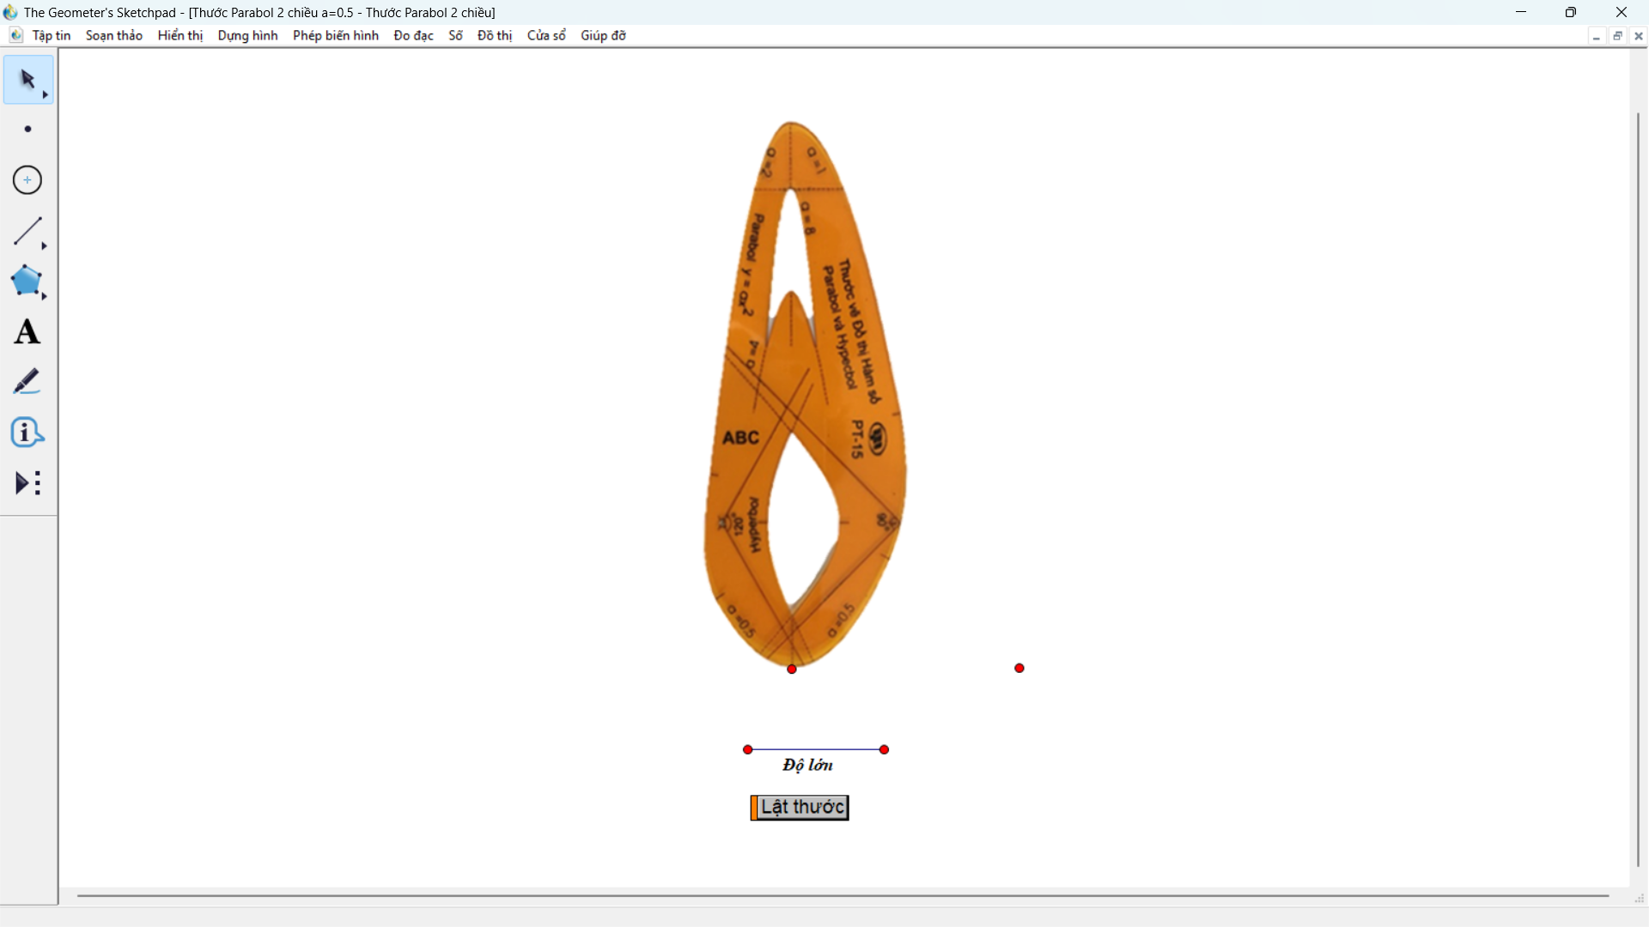This screenshot has width=1649, height=927.
Task: Click the horizontal scrollbar at bottom
Action: tap(842, 895)
